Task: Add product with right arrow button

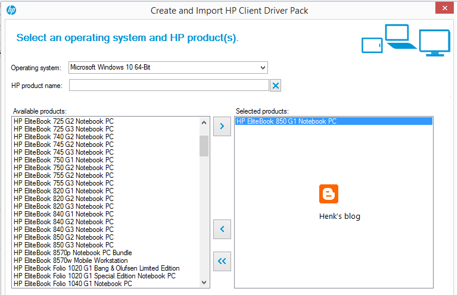Action: [222, 126]
